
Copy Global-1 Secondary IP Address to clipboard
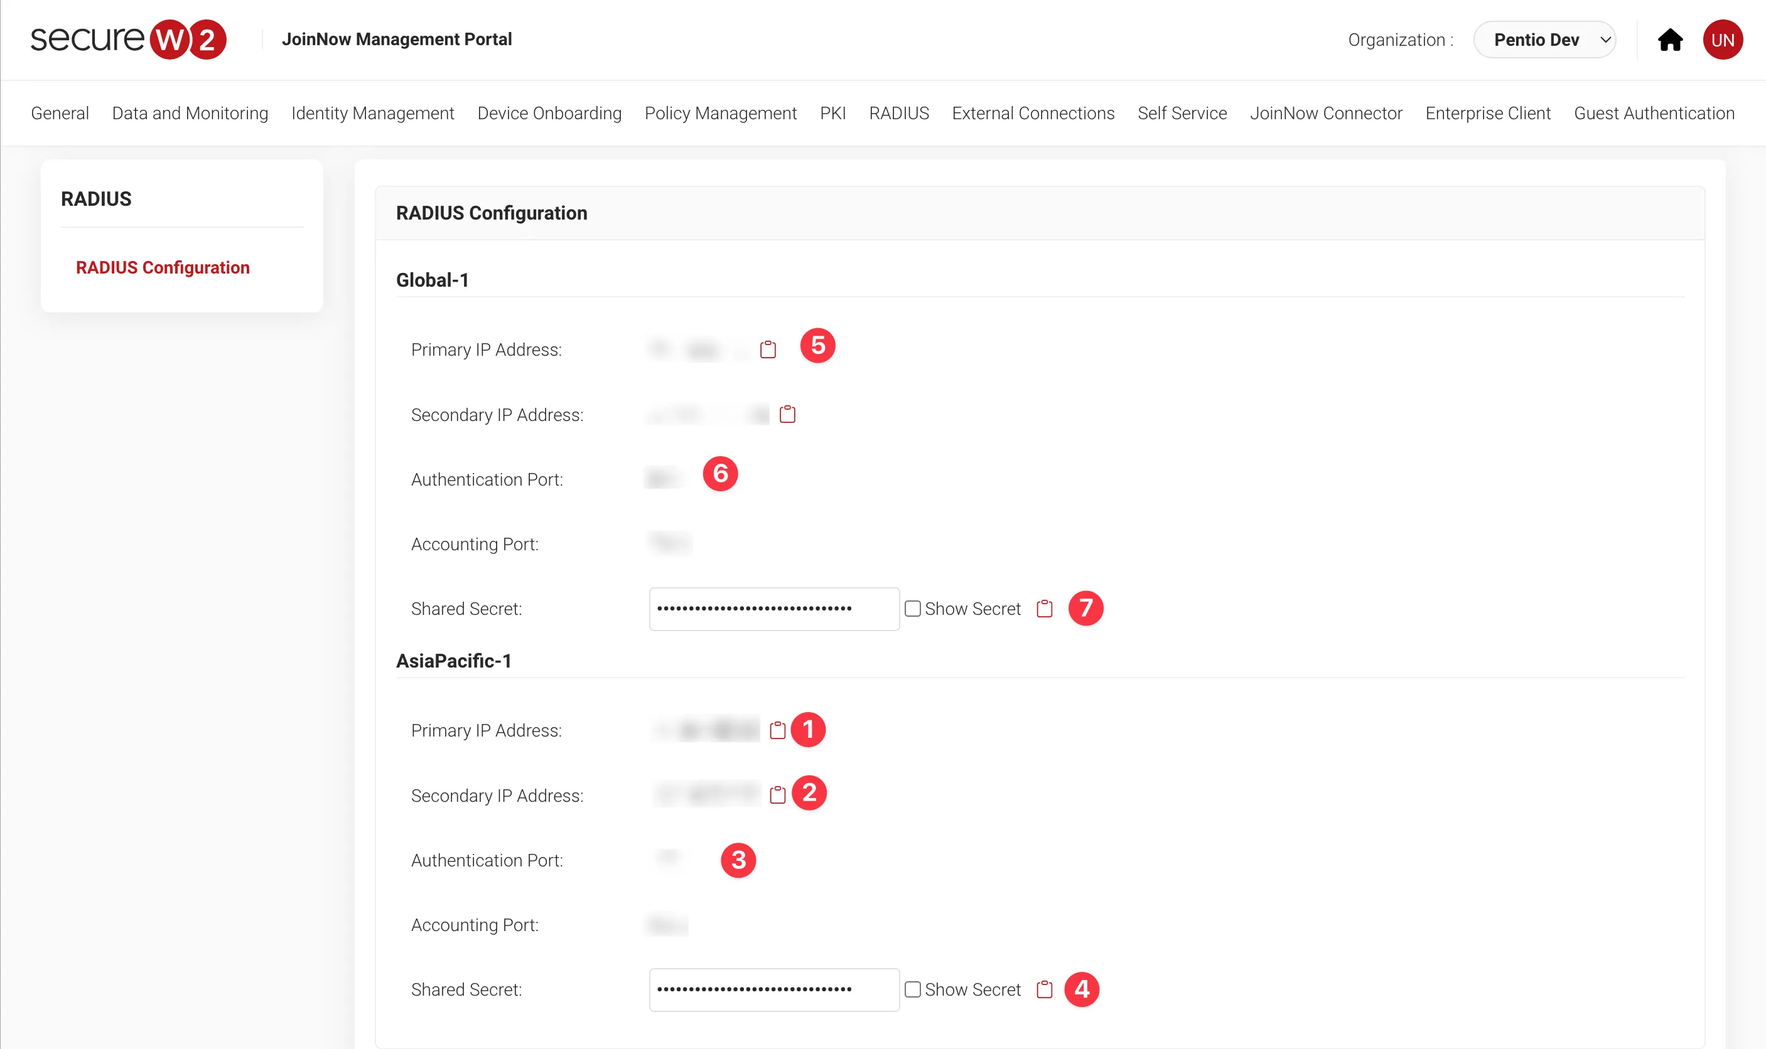click(x=787, y=414)
